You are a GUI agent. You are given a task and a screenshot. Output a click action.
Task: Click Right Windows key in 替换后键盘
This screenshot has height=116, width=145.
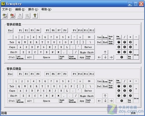(73, 101)
